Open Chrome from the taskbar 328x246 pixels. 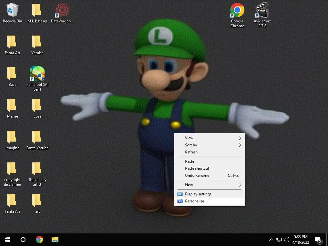click(39, 240)
